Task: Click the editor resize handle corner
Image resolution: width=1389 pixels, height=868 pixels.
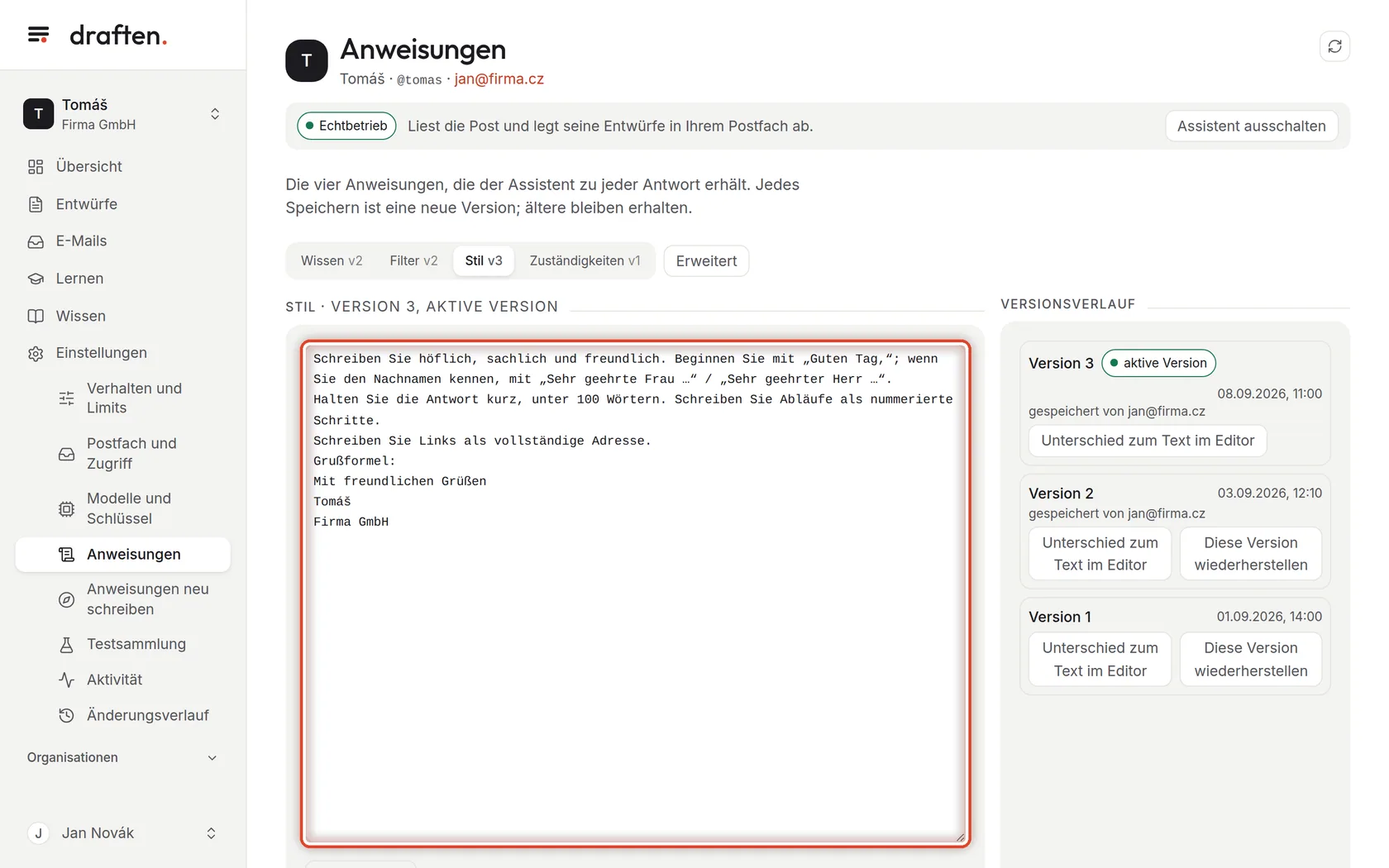Action: (x=960, y=837)
